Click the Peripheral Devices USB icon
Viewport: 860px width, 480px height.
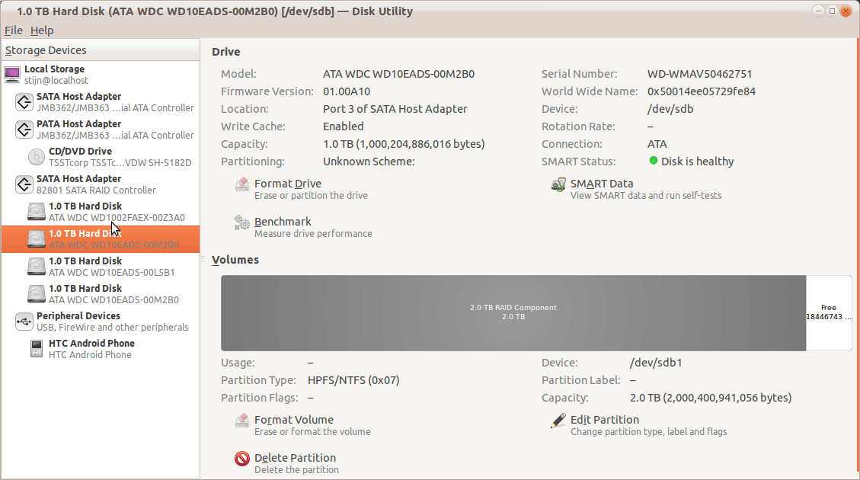(24, 322)
